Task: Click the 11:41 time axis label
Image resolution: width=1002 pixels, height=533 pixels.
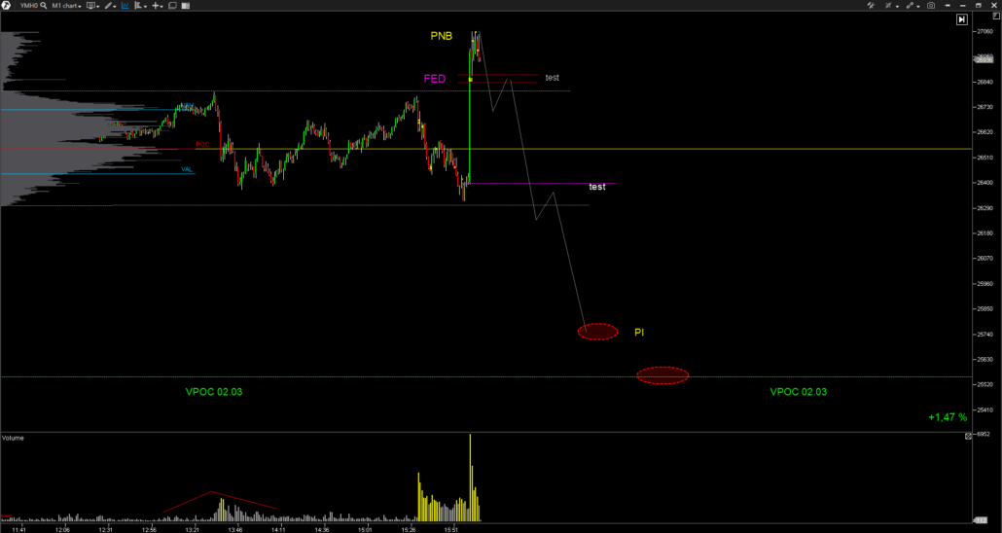Action: [x=19, y=530]
